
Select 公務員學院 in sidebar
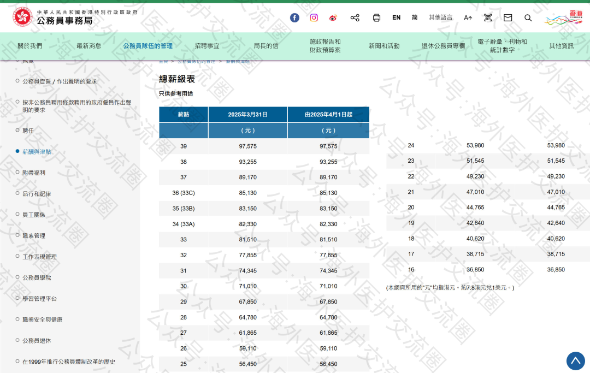click(x=37, y=277)
